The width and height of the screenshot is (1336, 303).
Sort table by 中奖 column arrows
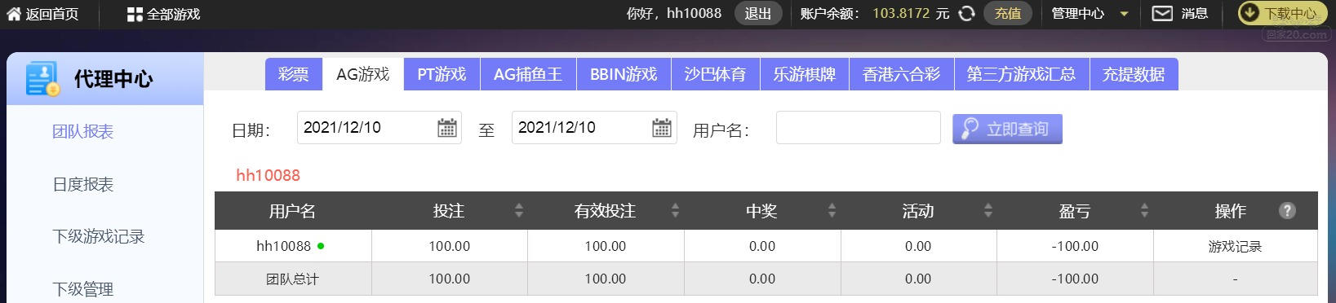[832, 211]
